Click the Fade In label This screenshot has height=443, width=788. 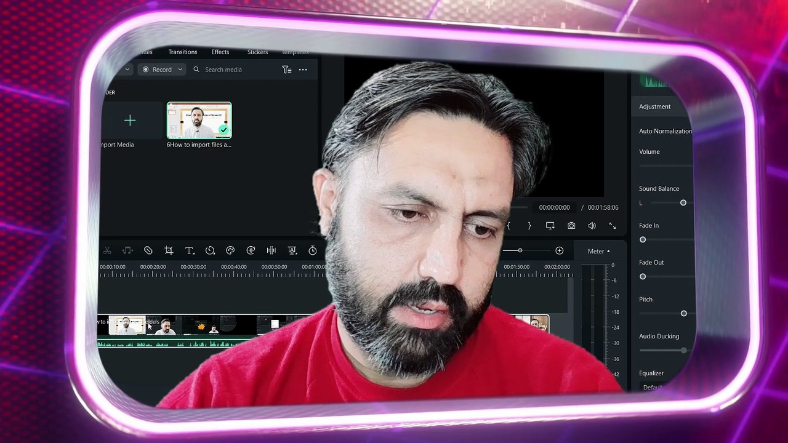pos(649,225)
